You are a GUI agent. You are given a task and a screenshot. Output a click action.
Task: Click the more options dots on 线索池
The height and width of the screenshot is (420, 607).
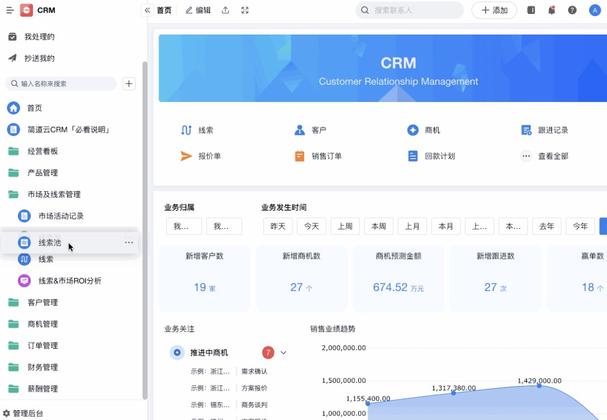click(129, 242)
